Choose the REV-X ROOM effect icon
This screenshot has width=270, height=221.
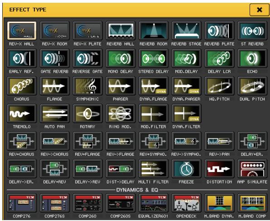pyautogui.click(x=55, y=31)
